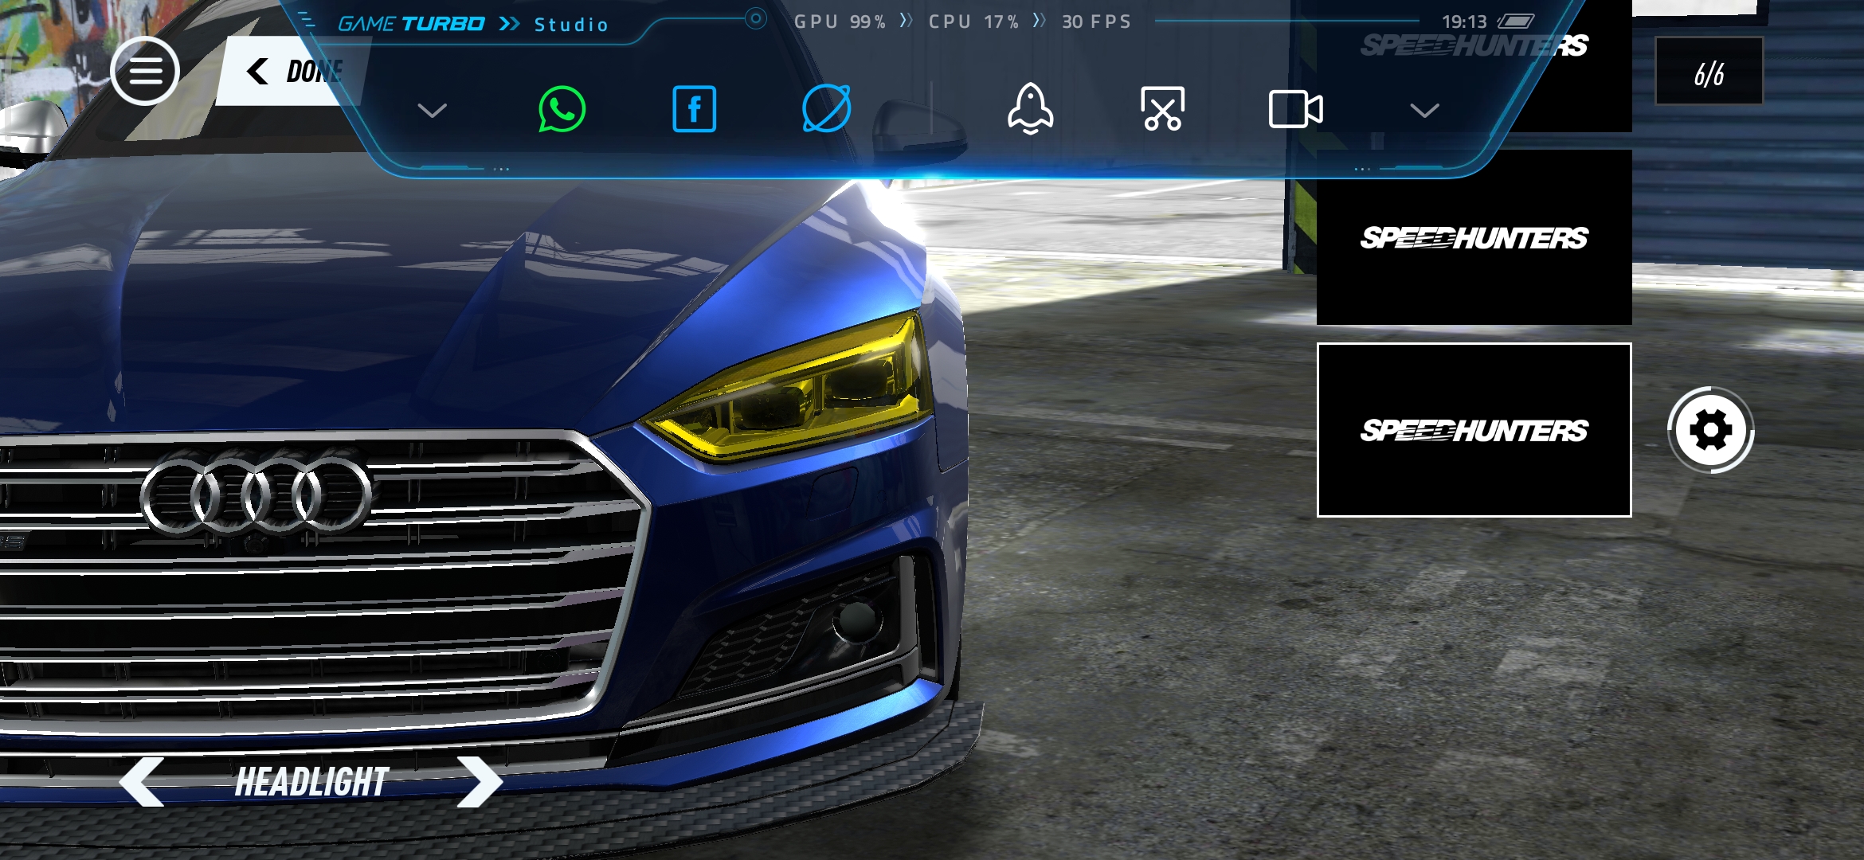Click the circular target toggle in Game Turbo
1864x860 pixels.
755,18
